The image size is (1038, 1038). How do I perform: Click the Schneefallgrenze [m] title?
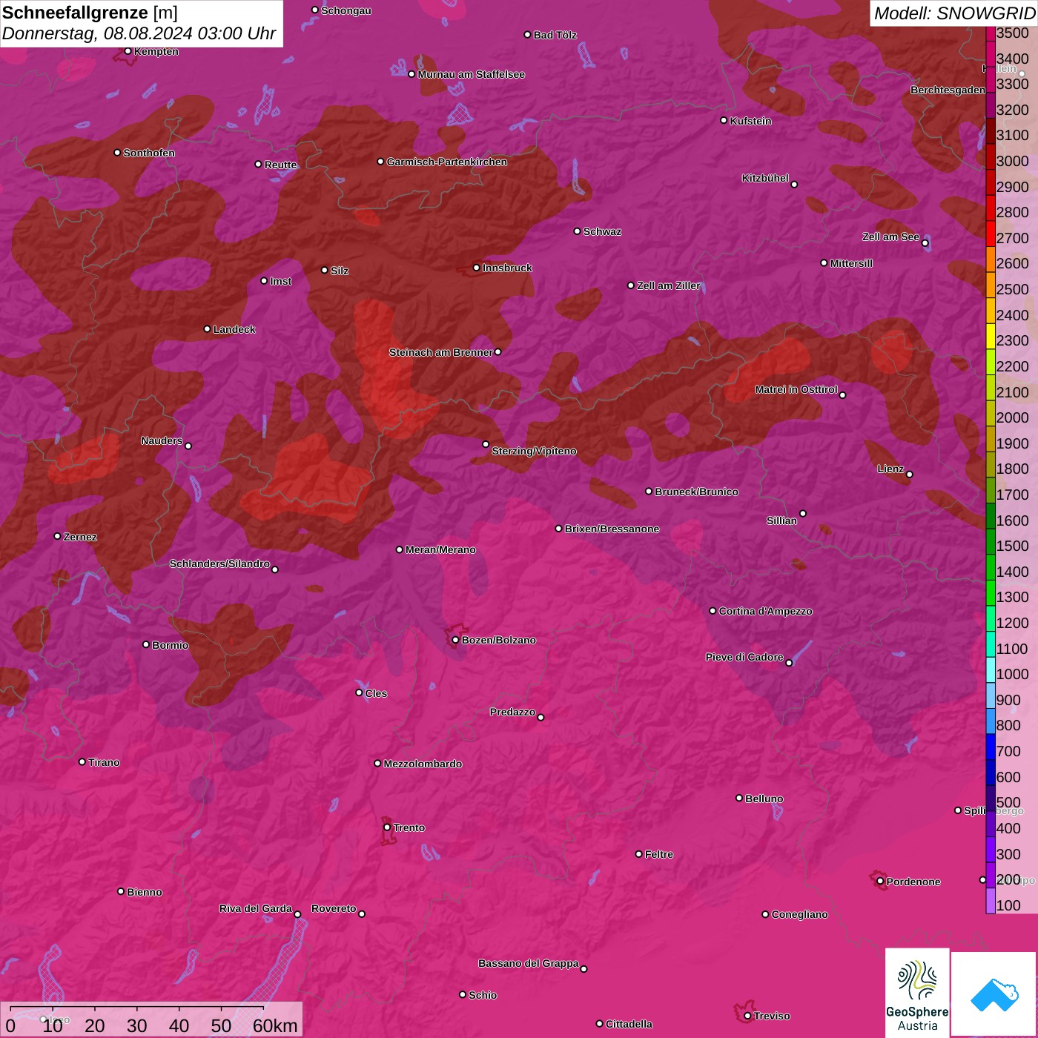tap(90, 13)
